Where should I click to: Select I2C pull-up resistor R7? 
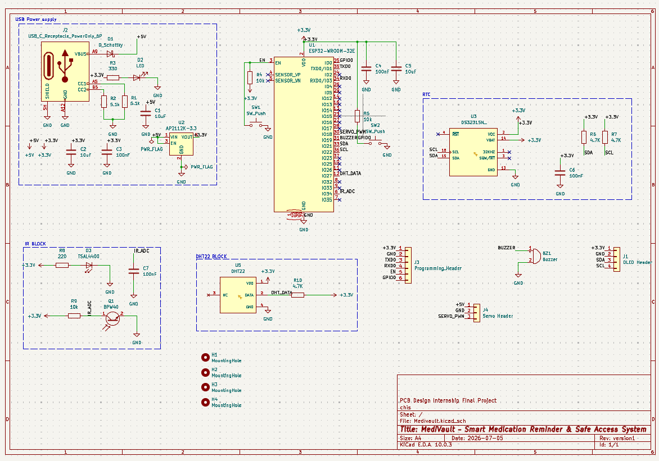click(x=605, y=138)
